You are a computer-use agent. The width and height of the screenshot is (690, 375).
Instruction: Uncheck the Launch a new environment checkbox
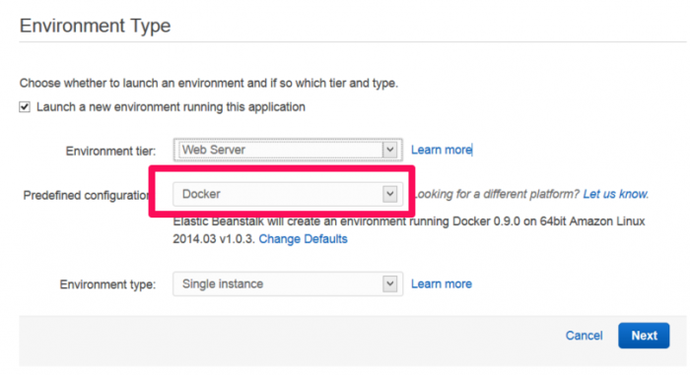25,107
